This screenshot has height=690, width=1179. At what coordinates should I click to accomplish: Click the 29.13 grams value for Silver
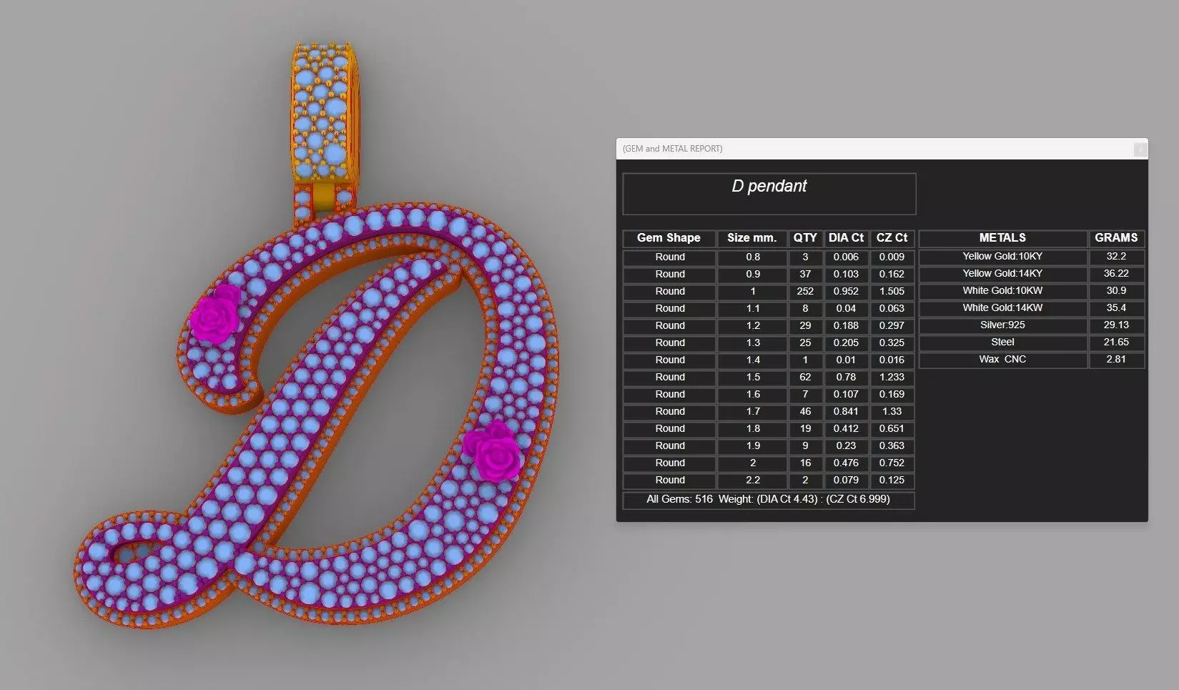point(1116,325)
